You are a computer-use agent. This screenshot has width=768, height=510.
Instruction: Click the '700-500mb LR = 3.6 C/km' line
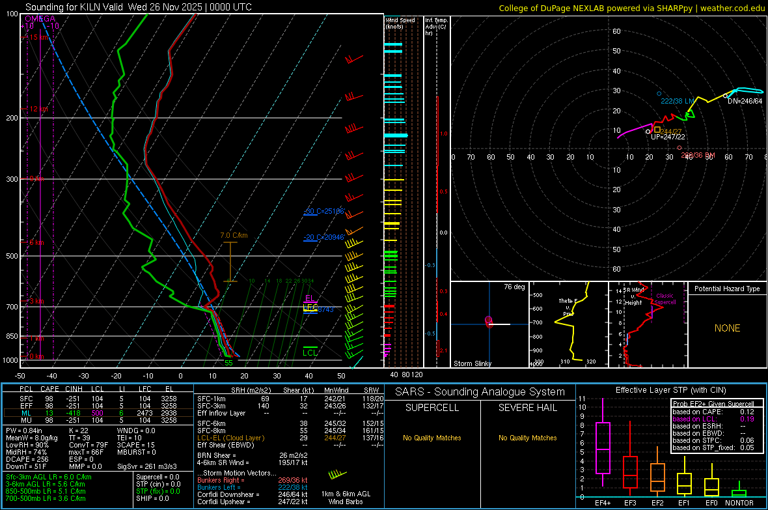click(x=46, y=498)
